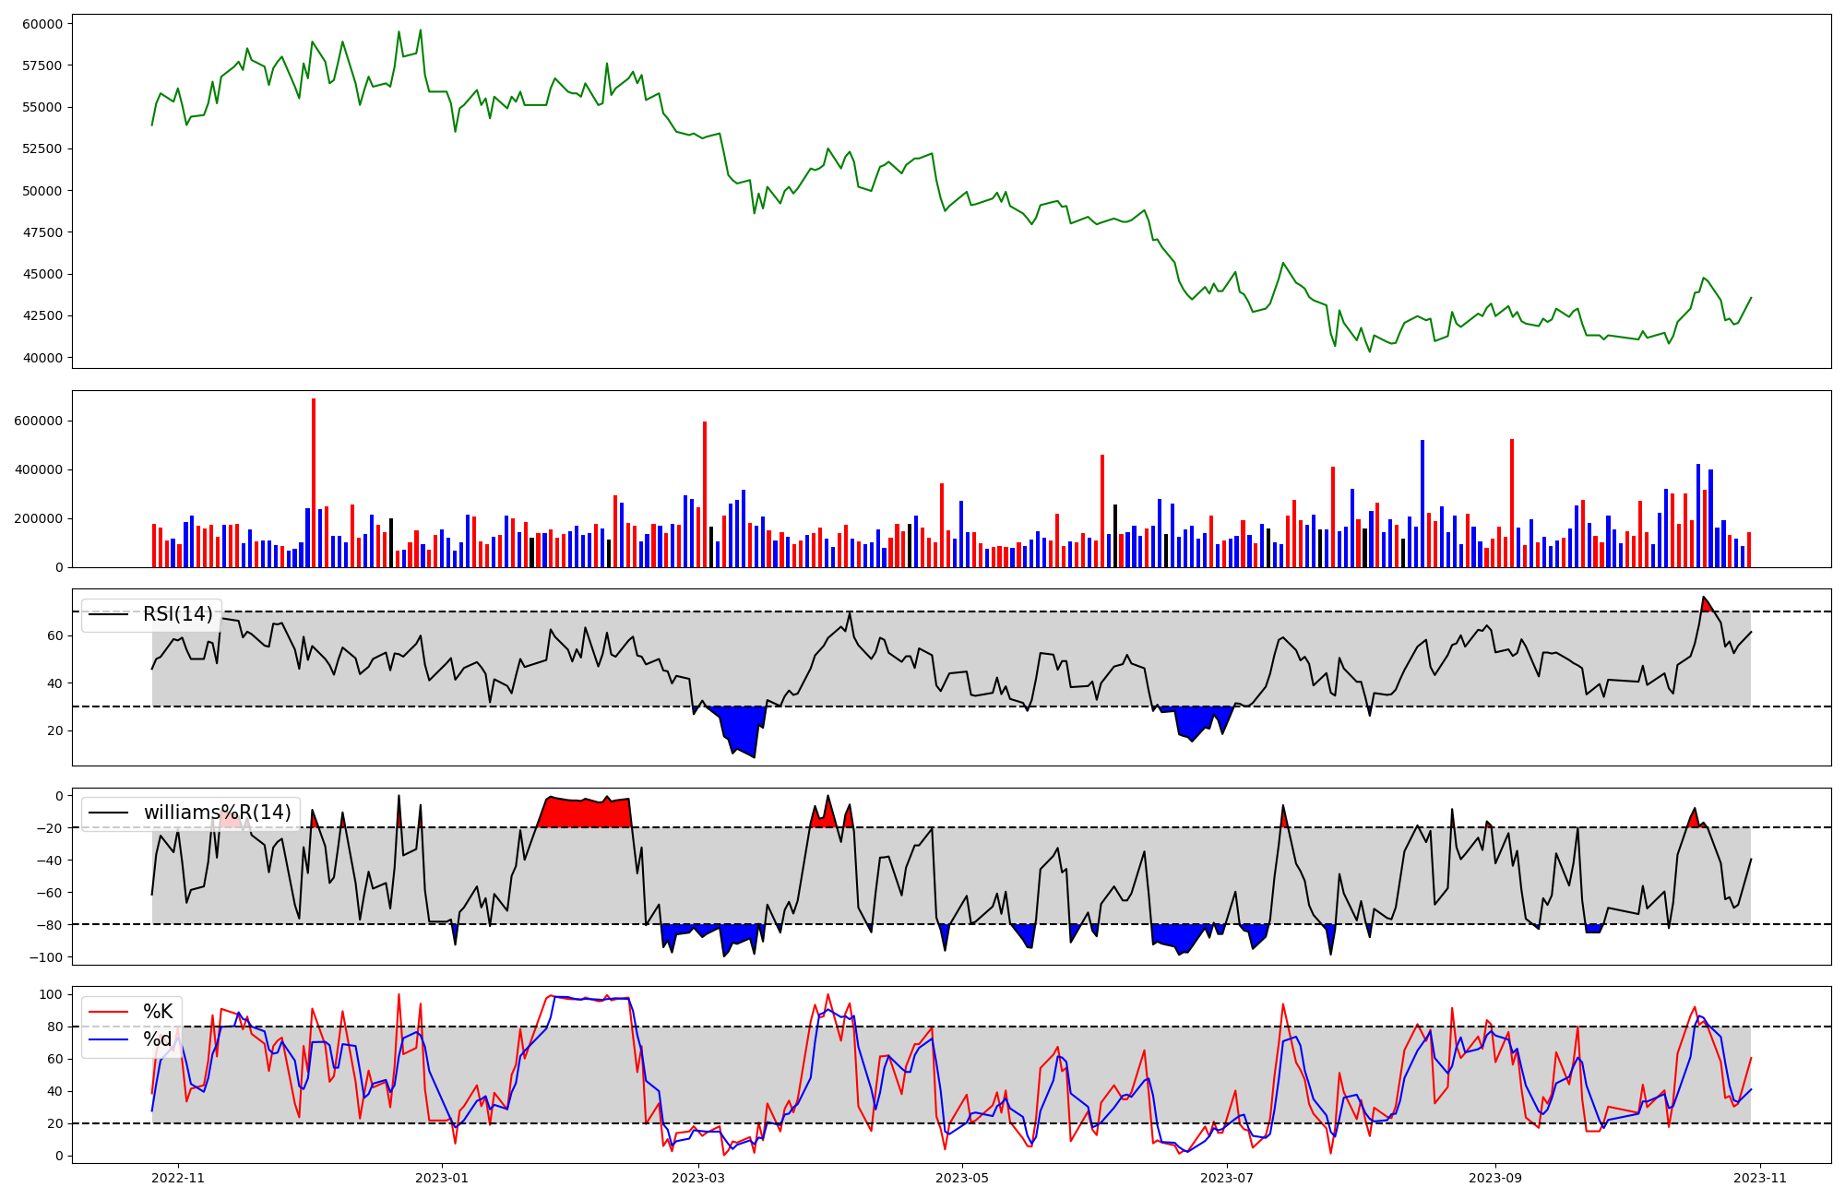Click the large red Williams %R overbought region
This screenshot has width=1845, height=1199.
point(585,813)
